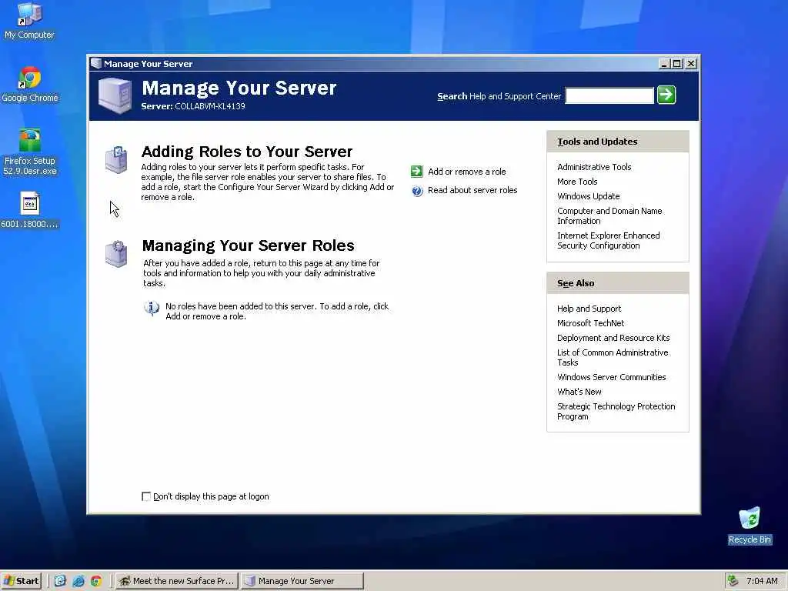Click Manage Your Server title bar icon
Viewport: 788px width, 591px height.
[95, 63]
